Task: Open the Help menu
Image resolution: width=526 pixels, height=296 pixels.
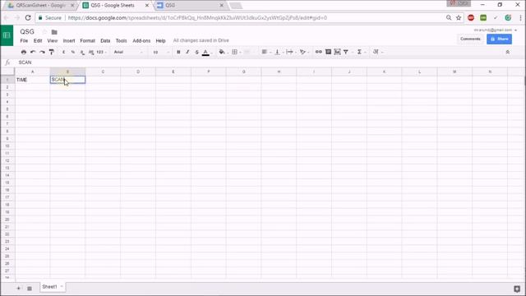Action: (160, 40)
